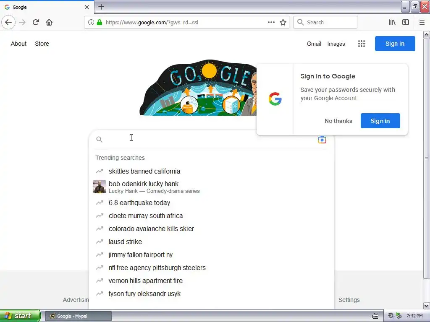Image resolution: width=430 pixels, height=322 pixels.
Task: Open the Images link
Action: [x=336, y=44]
